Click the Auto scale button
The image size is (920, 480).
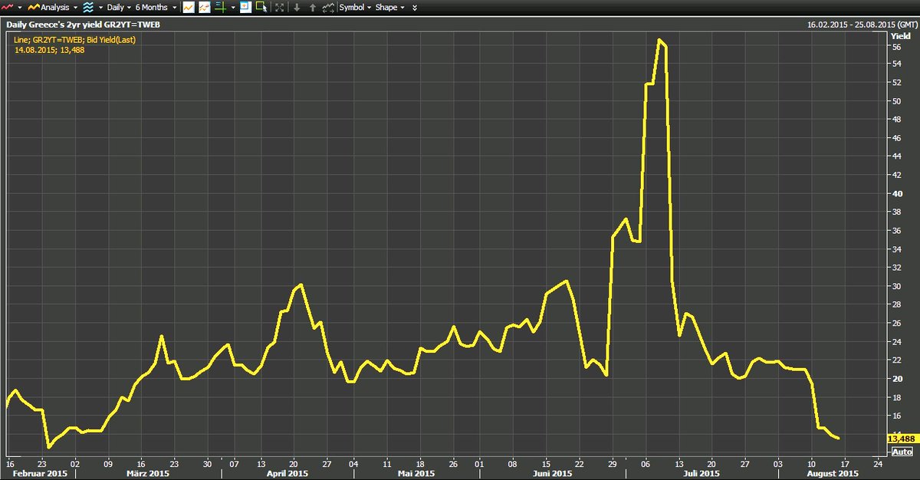[x=902, y=452]
